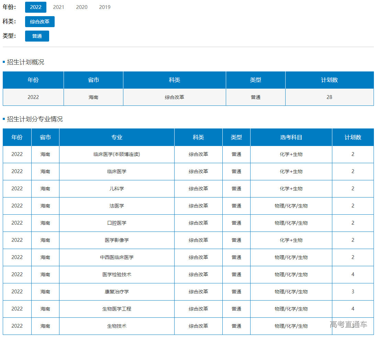This screenshot has height=338, width=377.
Task: Select the 临床医学(本硕博连读) major cell
Action: [117, 154]
